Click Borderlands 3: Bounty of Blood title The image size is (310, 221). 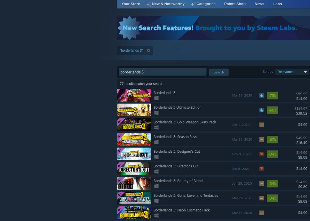coord(178,181)
